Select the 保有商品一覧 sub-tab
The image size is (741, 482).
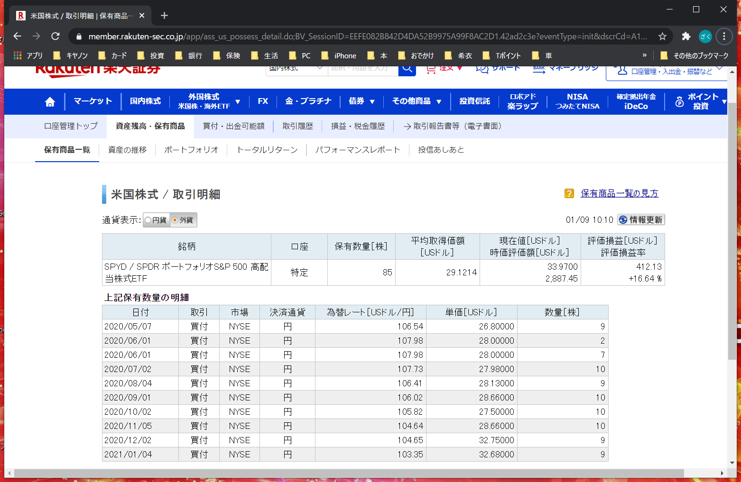coord(67,150)
